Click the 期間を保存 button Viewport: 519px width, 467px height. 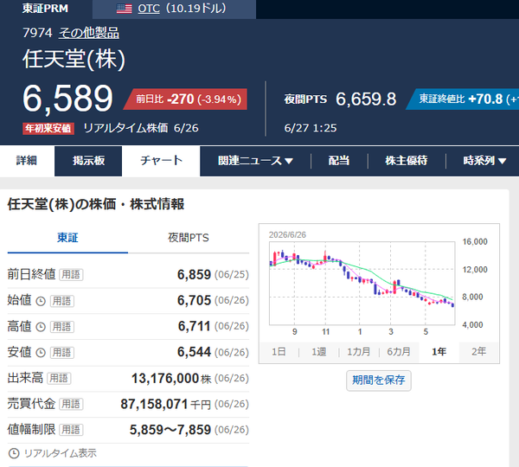pos(379,381)
